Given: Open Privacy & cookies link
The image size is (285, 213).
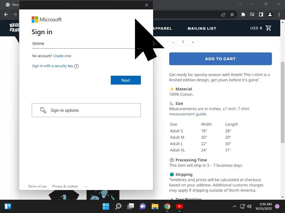Looking at the screenshot, I should pyautogui.click(x=65, y=186).
